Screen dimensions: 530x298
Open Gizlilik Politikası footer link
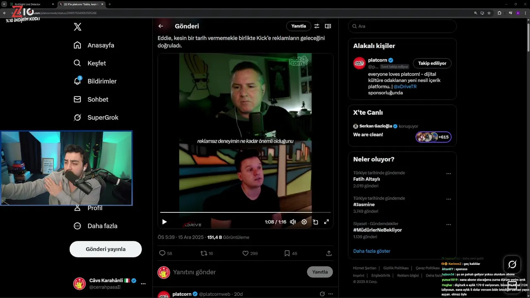[x=396, y=268]
